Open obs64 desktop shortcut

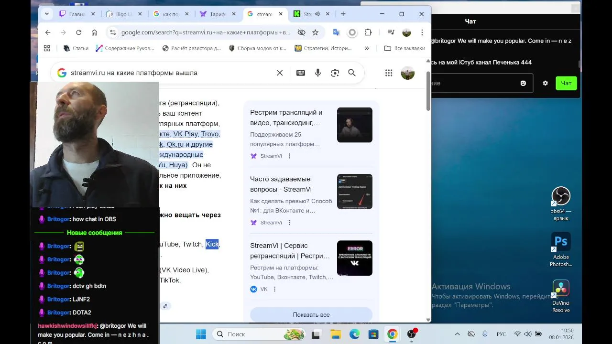[561, 204]
